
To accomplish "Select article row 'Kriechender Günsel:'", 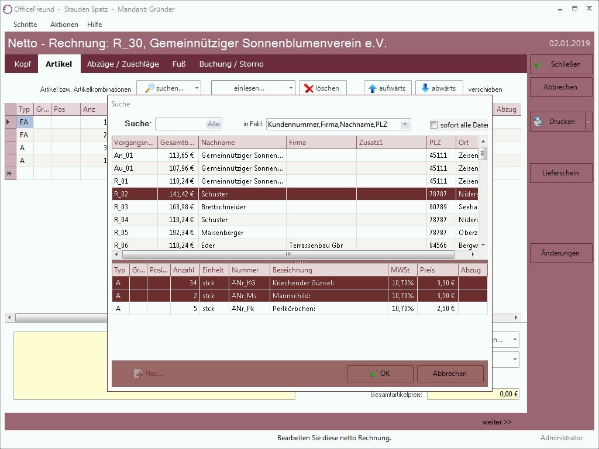I will click(299, 283).
